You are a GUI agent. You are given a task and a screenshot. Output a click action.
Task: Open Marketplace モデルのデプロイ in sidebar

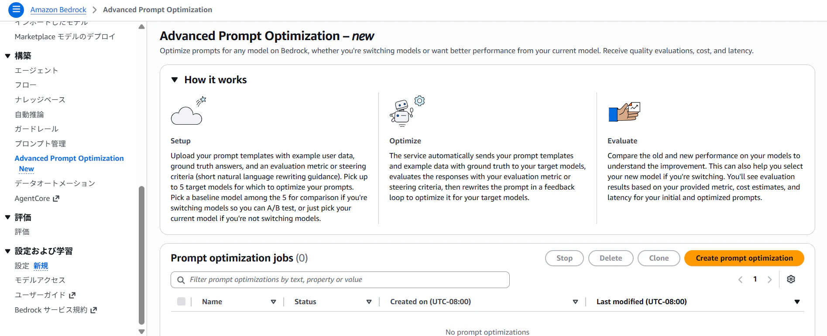(x=65, y=37)
